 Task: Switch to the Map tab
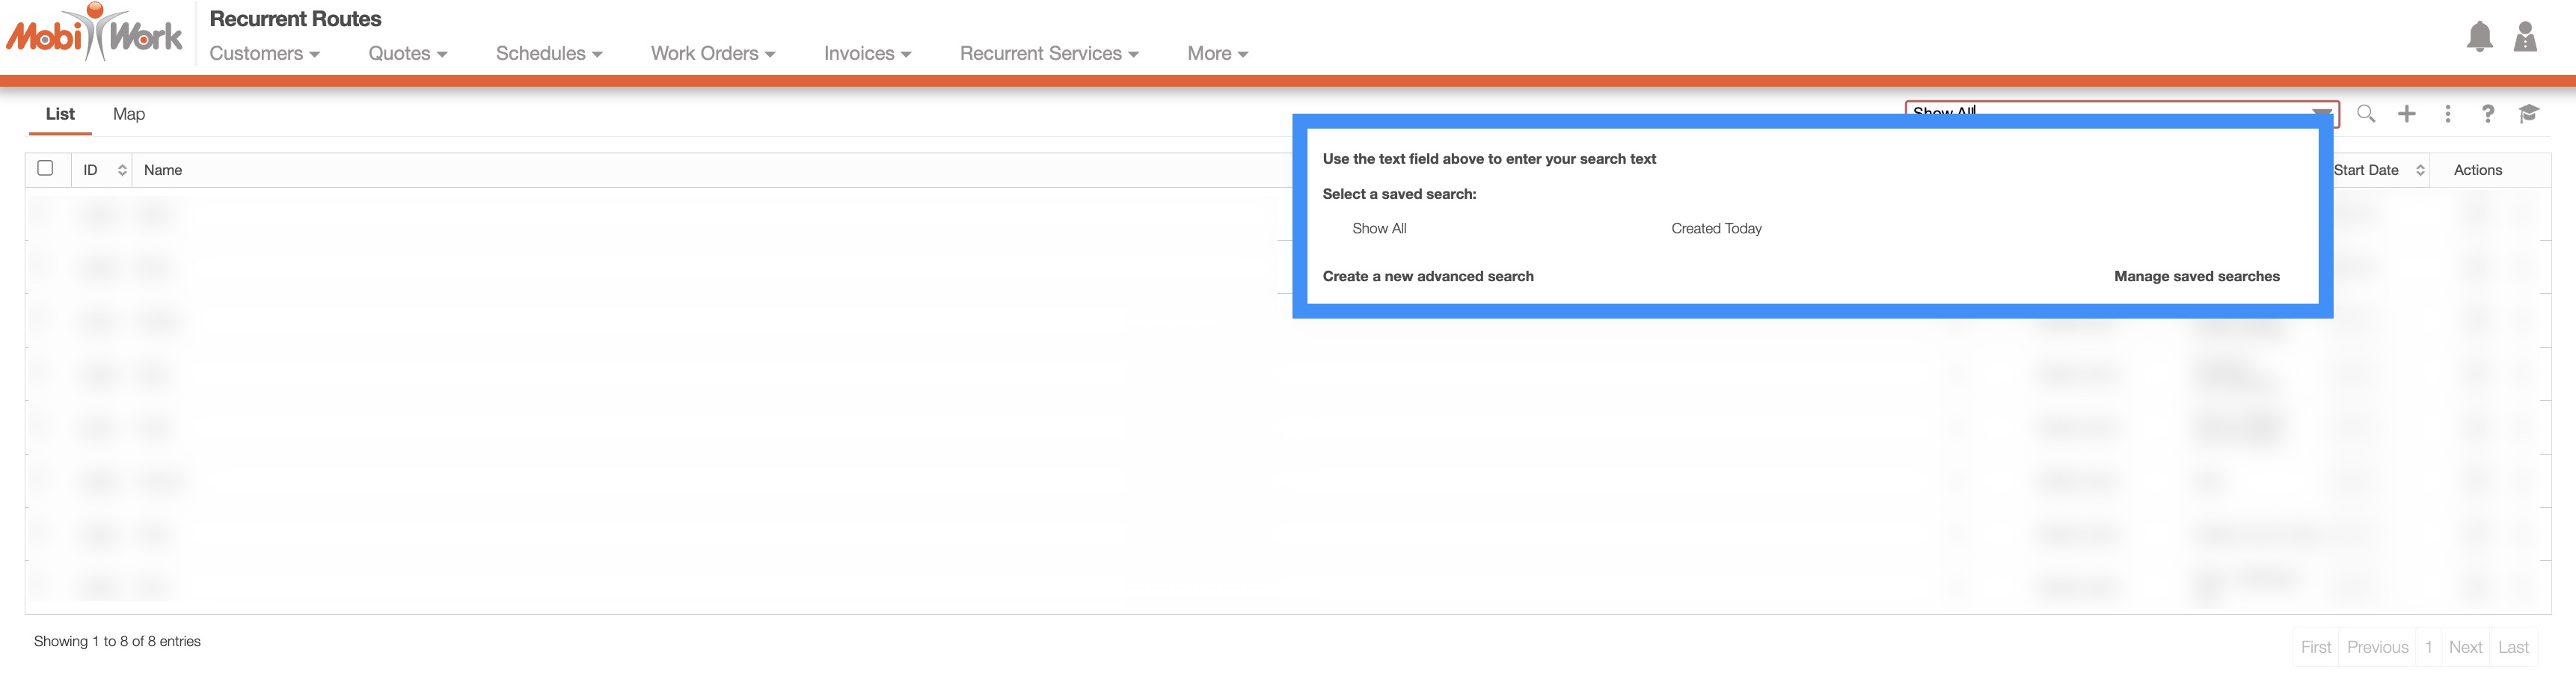pos(129,114)
